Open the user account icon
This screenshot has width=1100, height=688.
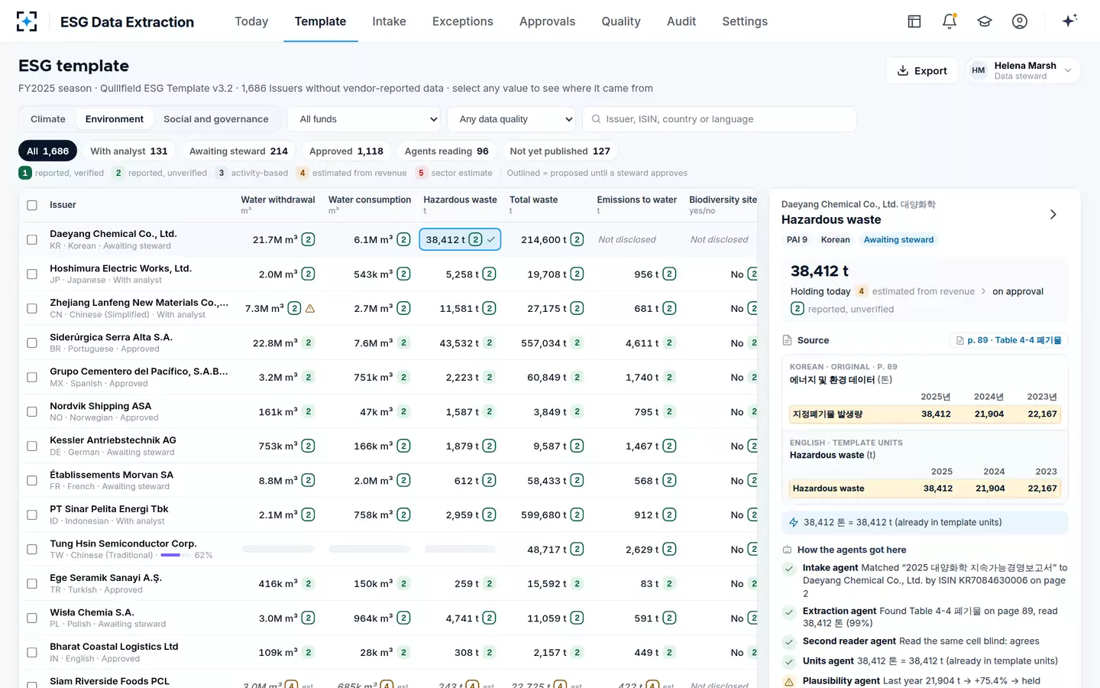1020,21
